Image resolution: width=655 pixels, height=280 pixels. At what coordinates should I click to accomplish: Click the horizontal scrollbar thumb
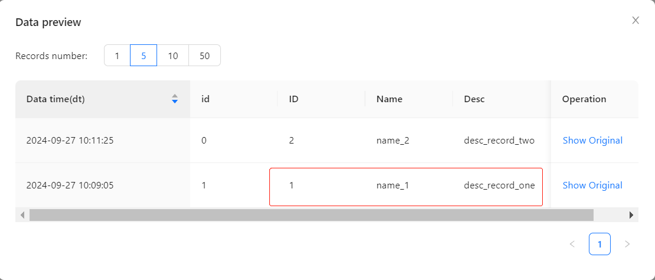tap(311, 215)
